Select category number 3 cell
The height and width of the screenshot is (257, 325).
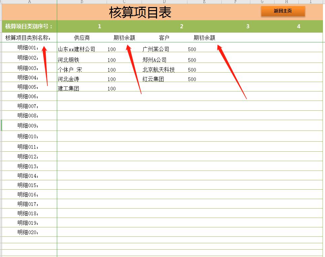point(248,26)
